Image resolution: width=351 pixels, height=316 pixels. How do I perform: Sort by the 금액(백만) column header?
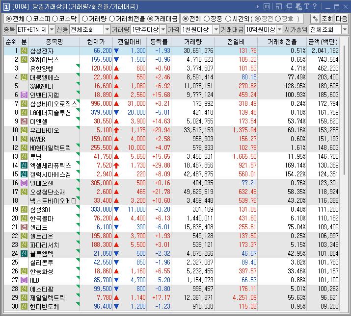[x=323, y=42]
